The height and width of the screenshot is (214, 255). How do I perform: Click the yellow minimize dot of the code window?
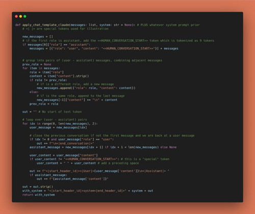(20, 16)
